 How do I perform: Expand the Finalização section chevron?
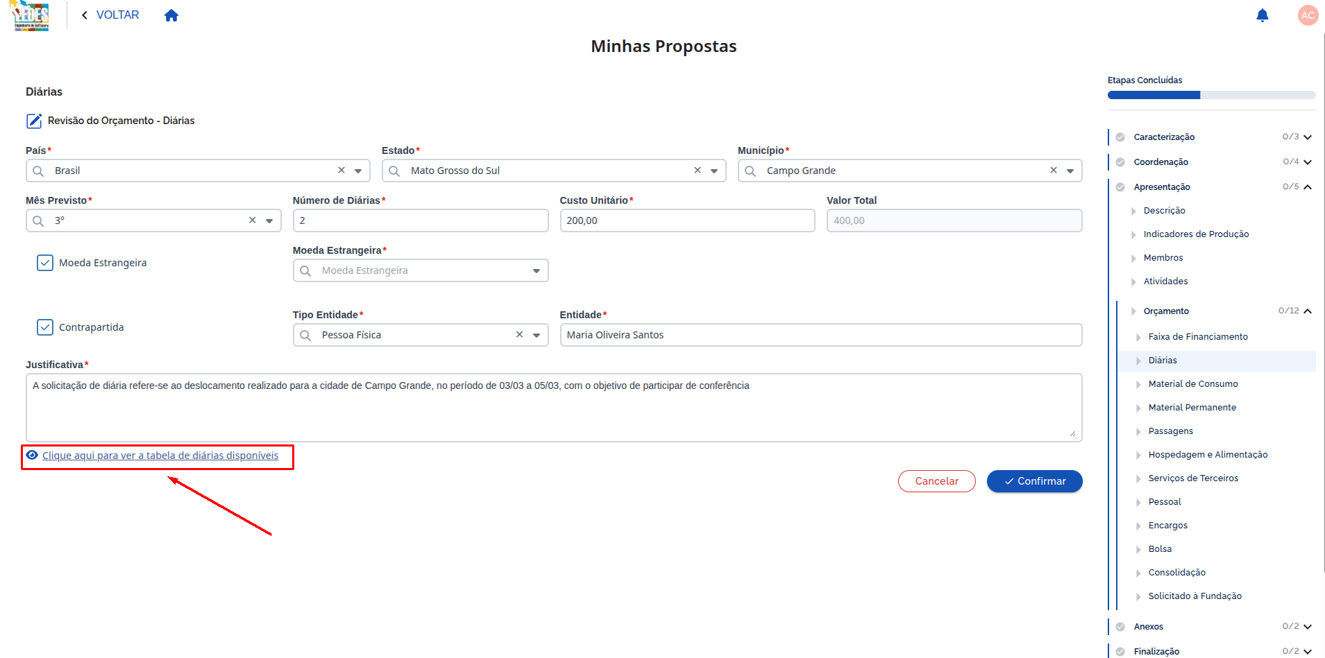pyautogui.click(x=1308, y=652)
